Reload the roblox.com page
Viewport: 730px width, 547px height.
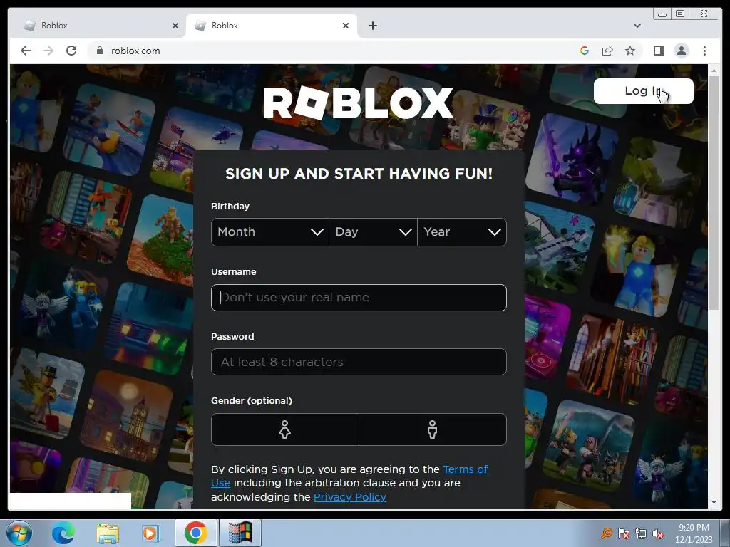click(71, 51)
